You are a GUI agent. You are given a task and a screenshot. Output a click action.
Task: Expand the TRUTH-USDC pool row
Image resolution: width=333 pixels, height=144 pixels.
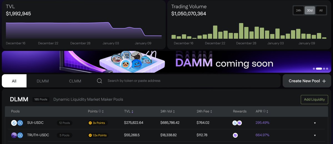coord(315,135)
